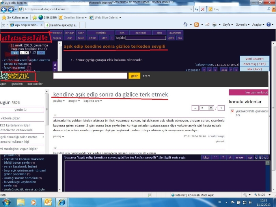The width and height of the screenshot is (276, 207).
Task: Stop loading with the red X icon
Action: (203, 9)
